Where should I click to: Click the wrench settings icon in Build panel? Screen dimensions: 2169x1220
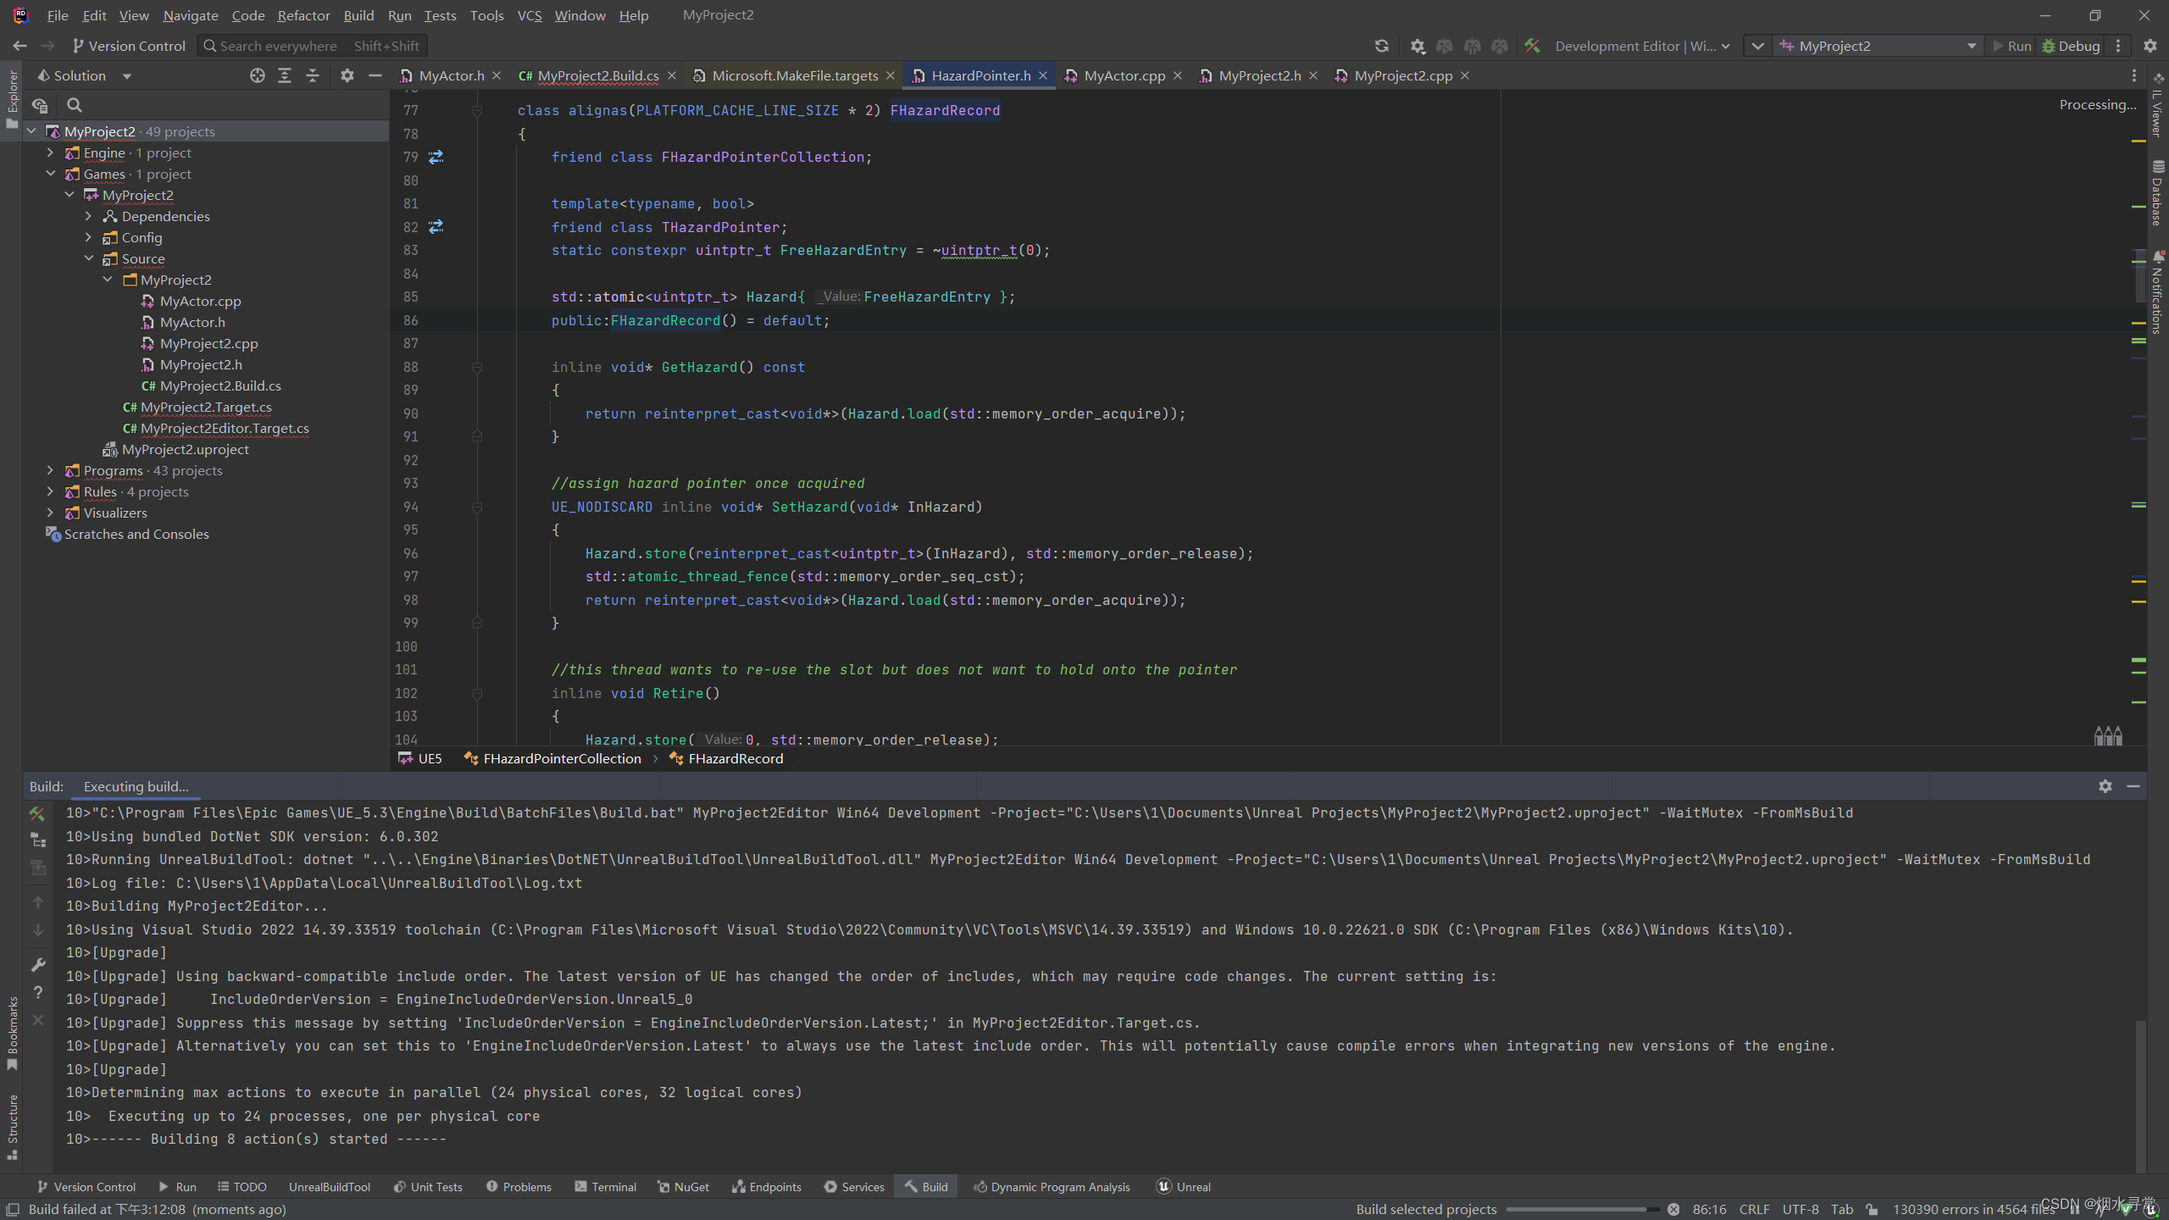tap(37, 964)
